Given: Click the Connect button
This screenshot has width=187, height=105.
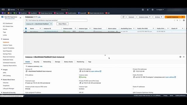Looking at the screenshot, I should [x=131, y=17].
